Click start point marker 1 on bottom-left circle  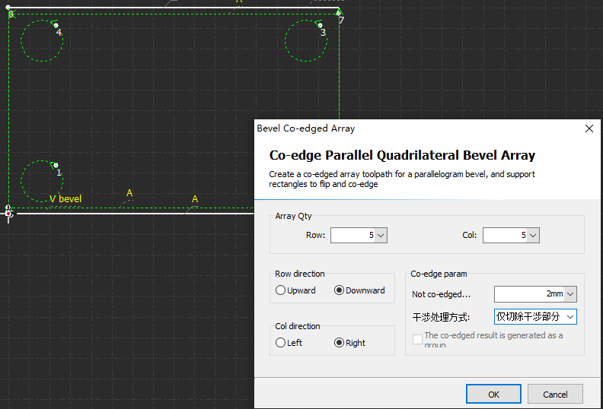(x=56, y=166)
